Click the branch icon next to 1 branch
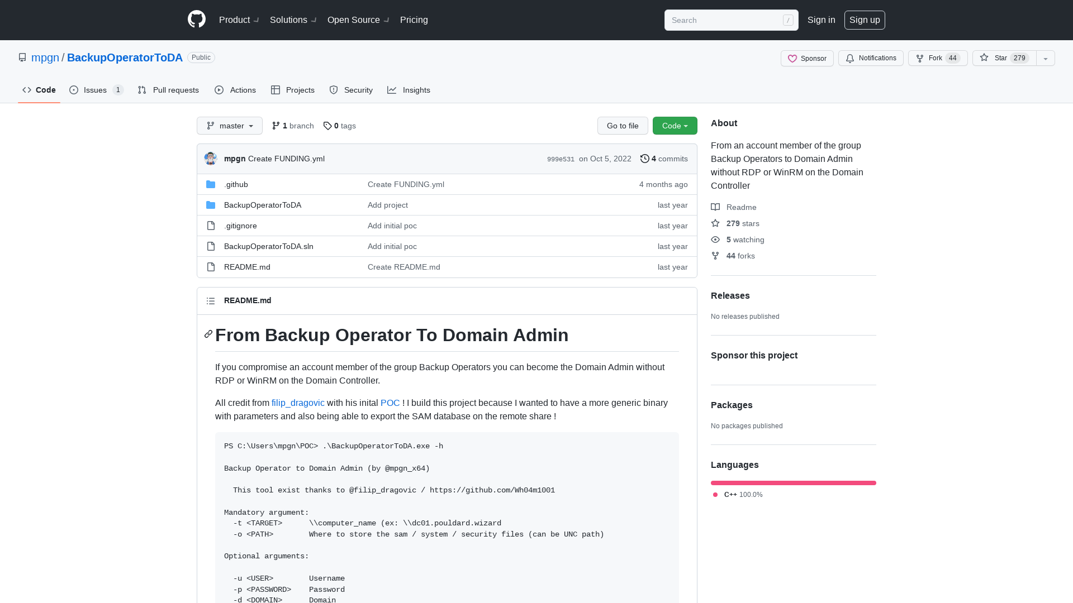Viewport: 1073px width, 603px height. click(x=276, y=126)
